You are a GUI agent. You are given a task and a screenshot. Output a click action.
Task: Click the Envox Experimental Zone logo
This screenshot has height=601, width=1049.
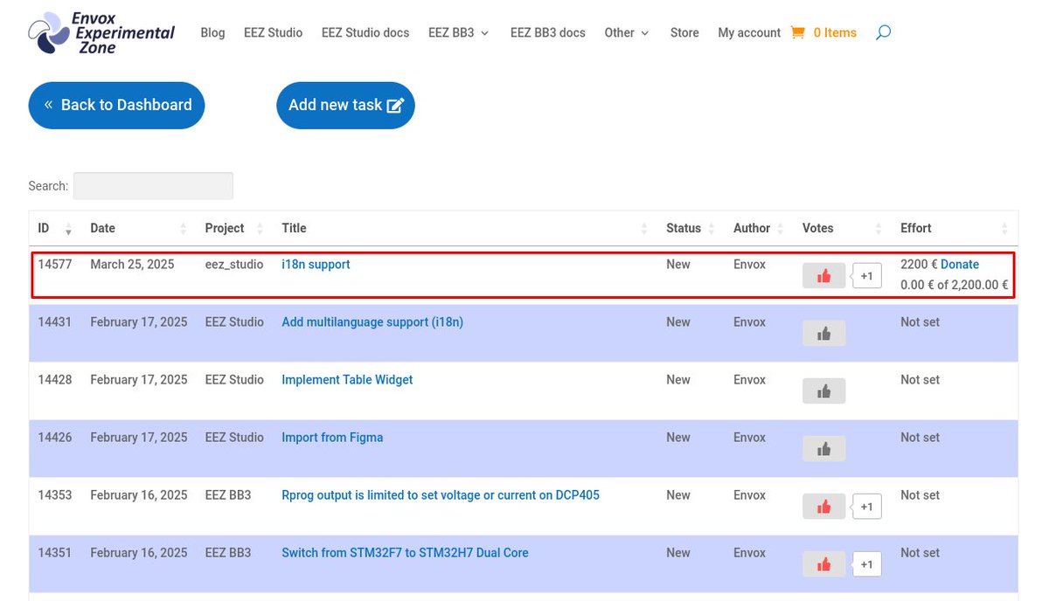101,33
